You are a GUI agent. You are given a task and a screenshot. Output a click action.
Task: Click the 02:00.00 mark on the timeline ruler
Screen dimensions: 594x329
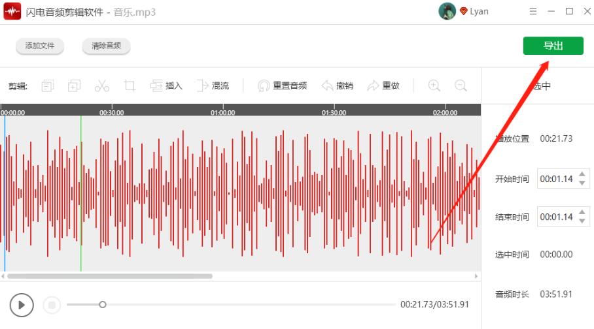point(445,112)
